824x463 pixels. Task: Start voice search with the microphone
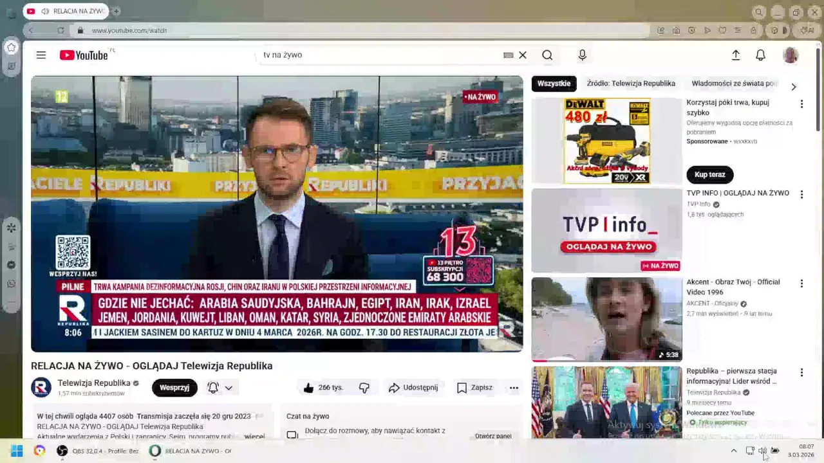(x=582, y=55)
